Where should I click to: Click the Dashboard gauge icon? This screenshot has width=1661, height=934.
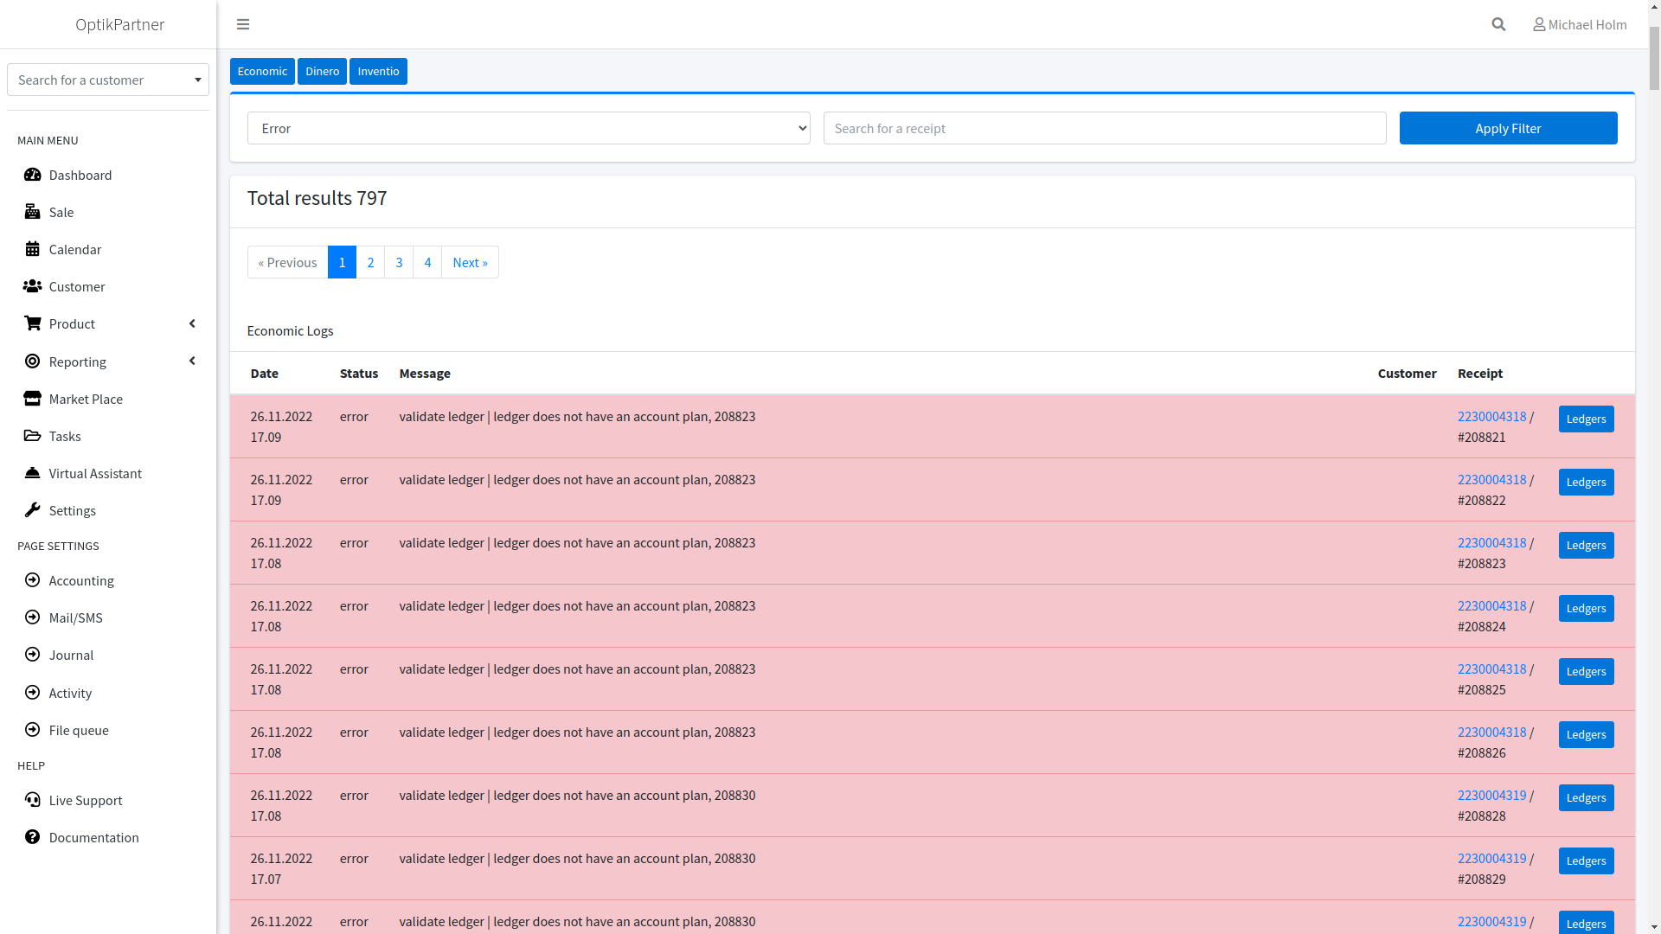32,175
